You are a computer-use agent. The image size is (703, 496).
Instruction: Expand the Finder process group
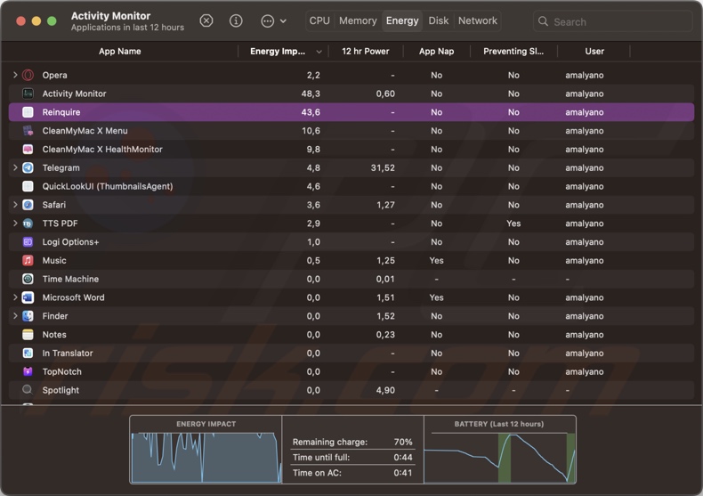click(x=15, y=316)
